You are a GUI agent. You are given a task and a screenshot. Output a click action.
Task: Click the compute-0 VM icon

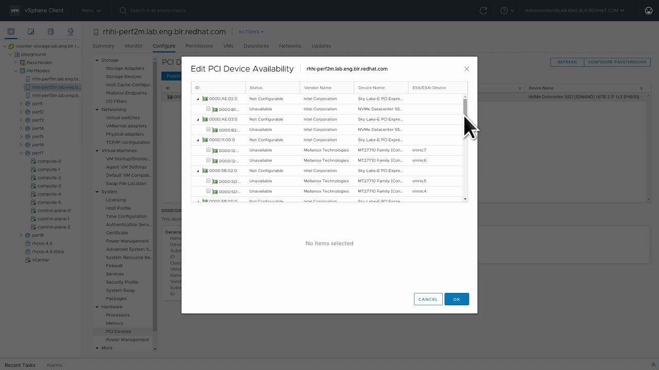coord(34,161)
